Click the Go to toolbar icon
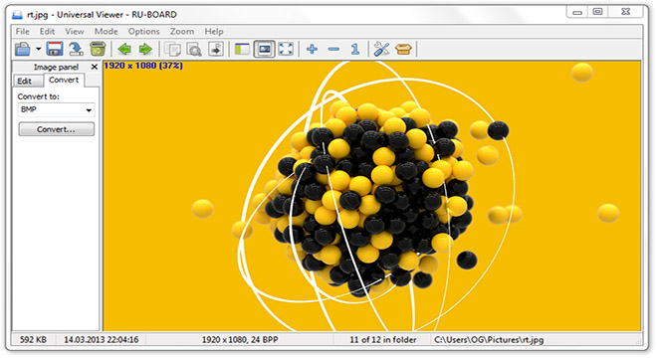The image size is (657, 358). (216, 49)
